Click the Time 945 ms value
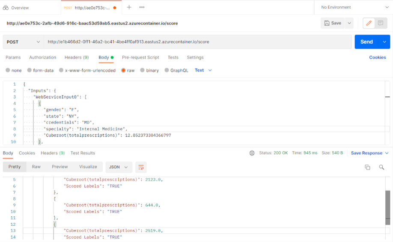393x242 pixels. tap(310, 153)
